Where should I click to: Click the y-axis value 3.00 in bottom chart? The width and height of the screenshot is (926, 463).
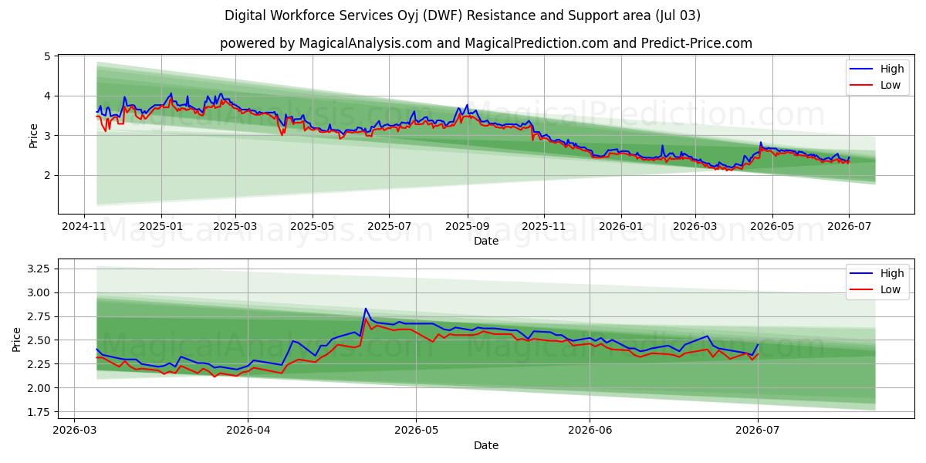39,292
